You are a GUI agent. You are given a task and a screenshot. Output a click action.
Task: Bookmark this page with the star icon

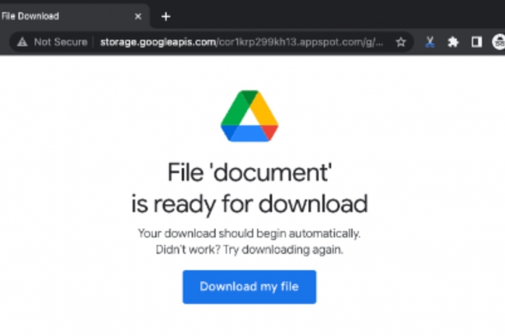point(401,42)
